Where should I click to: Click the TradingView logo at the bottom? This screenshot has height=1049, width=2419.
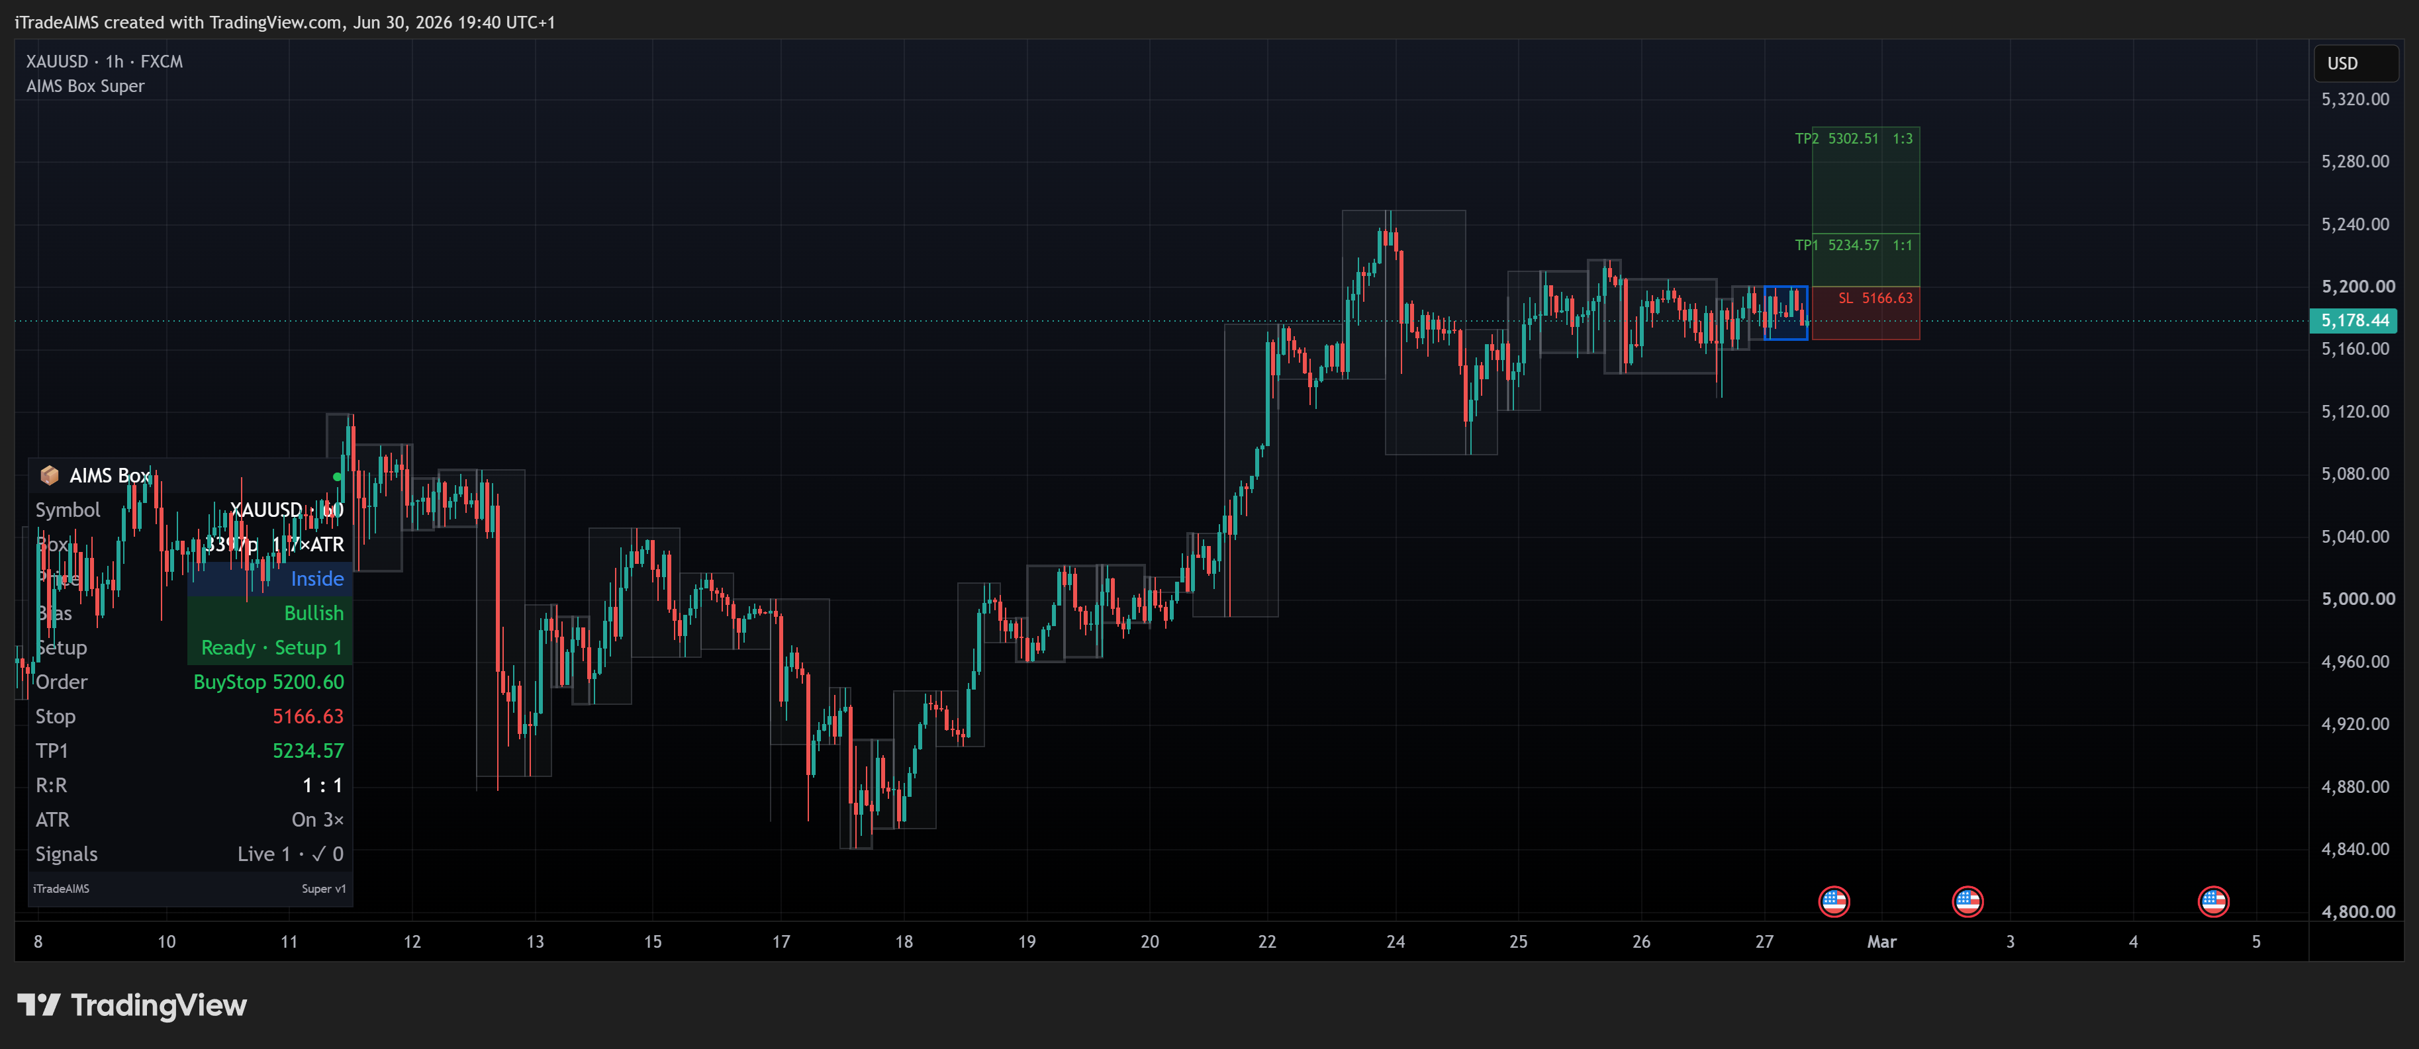point(132,1005)
